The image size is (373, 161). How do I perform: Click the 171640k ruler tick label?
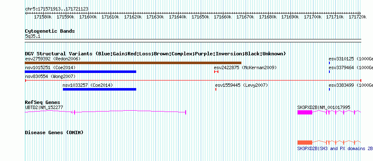(x=178, y=17)
